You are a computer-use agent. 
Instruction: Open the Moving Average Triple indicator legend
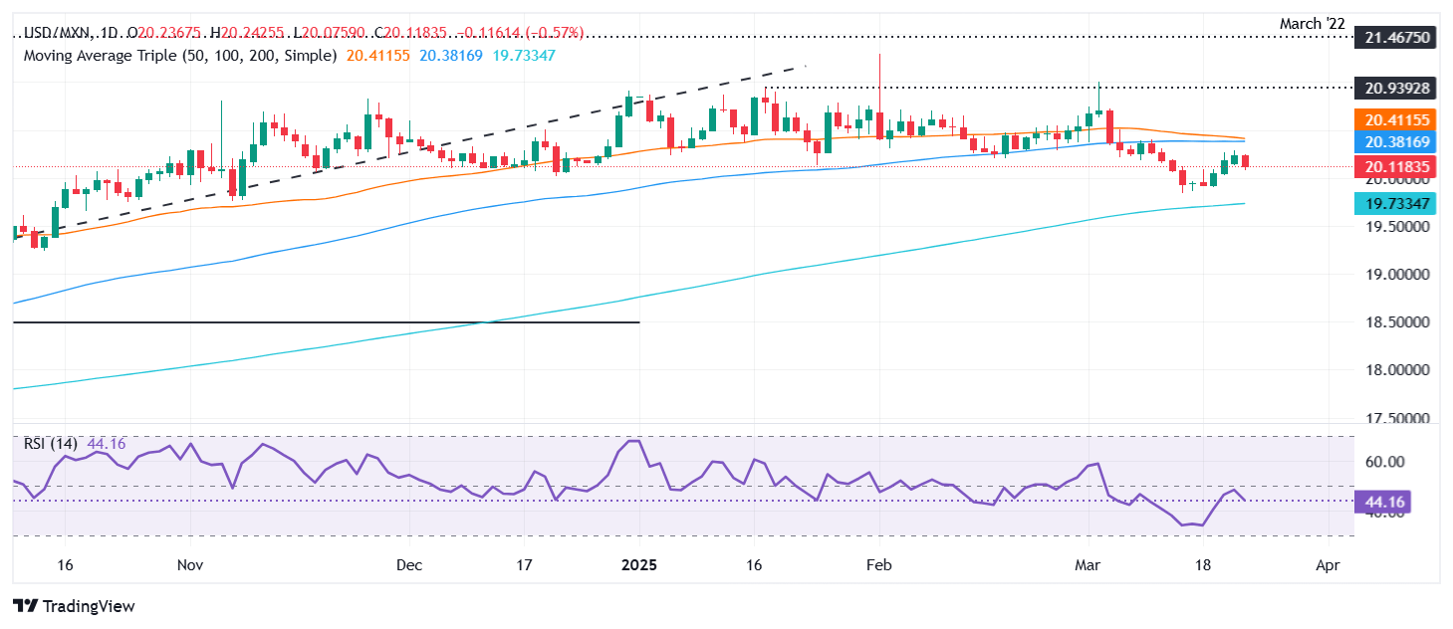pyautogui.click(x=179, y=56)
